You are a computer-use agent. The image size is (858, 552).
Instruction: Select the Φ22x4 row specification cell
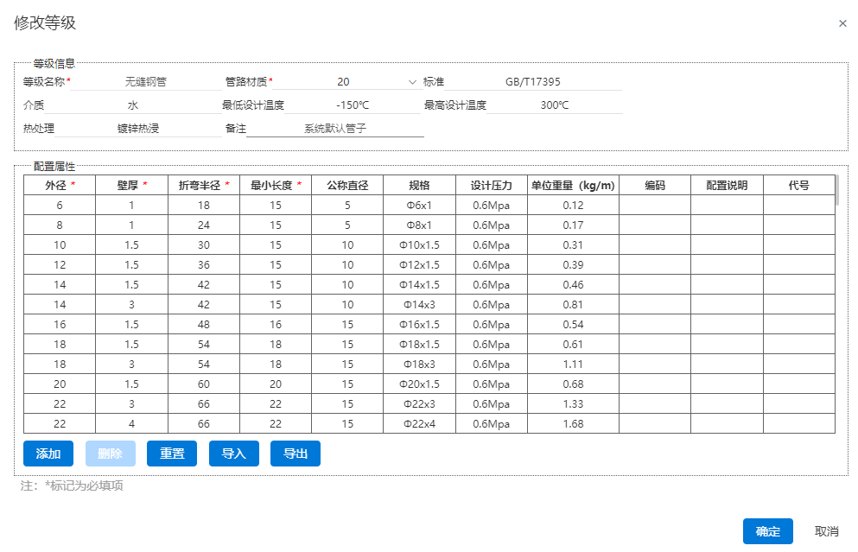pos(419,424)
